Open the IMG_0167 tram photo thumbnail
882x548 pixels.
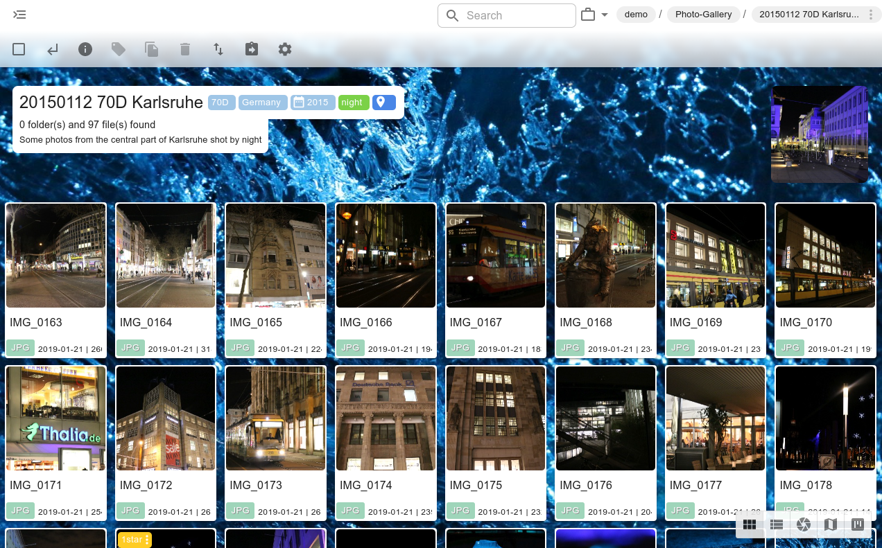click(496, 256)
